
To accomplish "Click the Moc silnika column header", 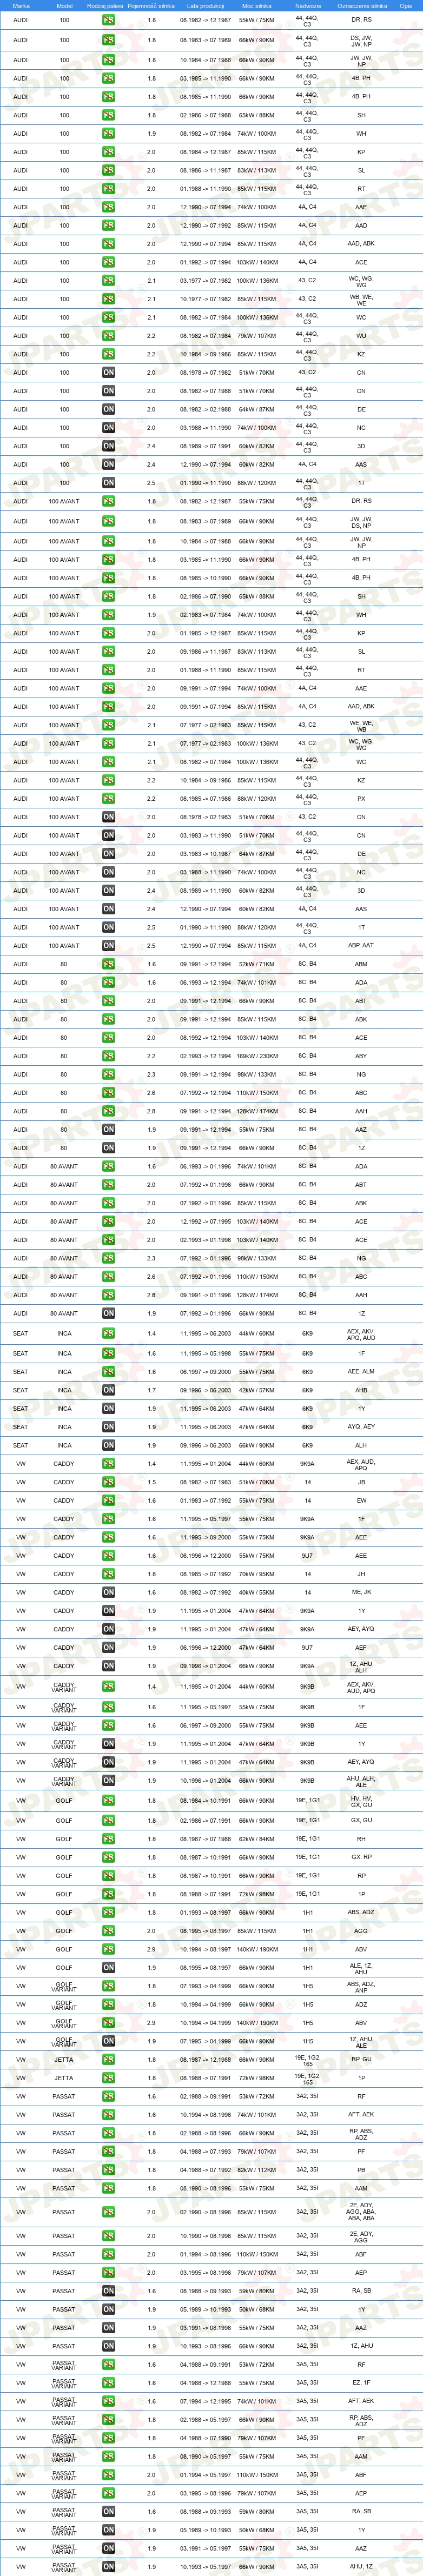I will pos(256,6).
